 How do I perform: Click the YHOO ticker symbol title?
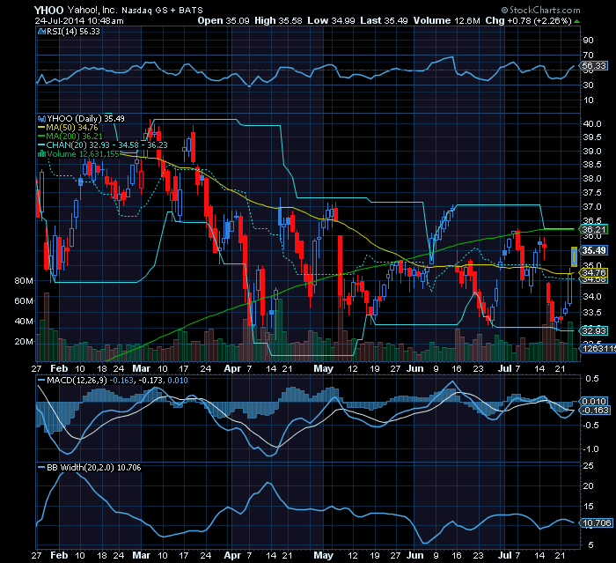[x=48, y=10]
